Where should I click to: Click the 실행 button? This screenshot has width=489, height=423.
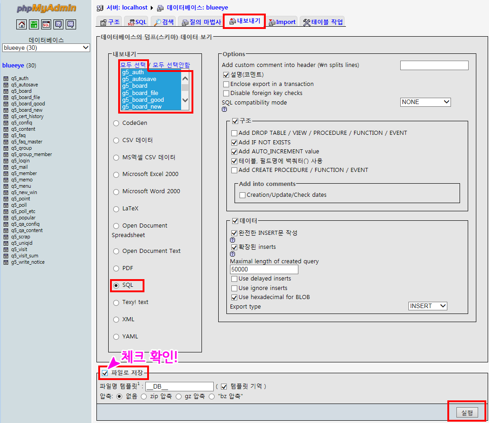click(466, 413)
